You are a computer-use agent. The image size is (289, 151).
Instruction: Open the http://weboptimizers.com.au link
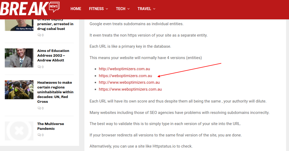pos(124,69)
